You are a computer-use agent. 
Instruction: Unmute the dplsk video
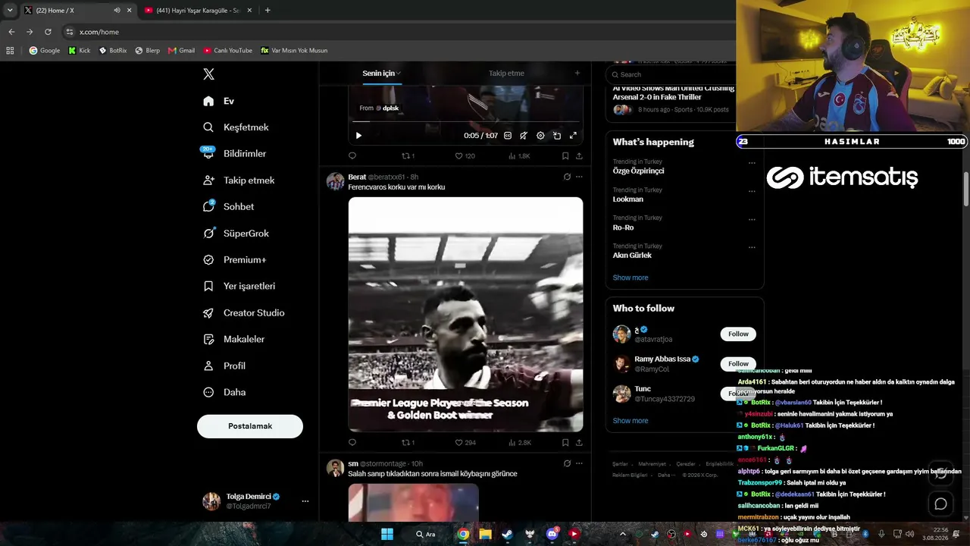524,136
